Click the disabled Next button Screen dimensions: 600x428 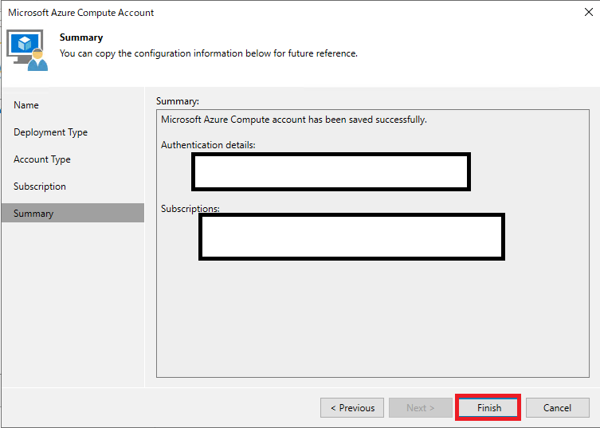point(421,408)
